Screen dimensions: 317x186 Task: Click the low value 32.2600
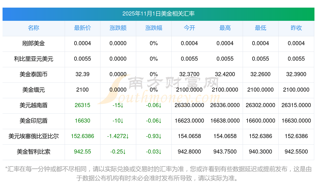260,74
